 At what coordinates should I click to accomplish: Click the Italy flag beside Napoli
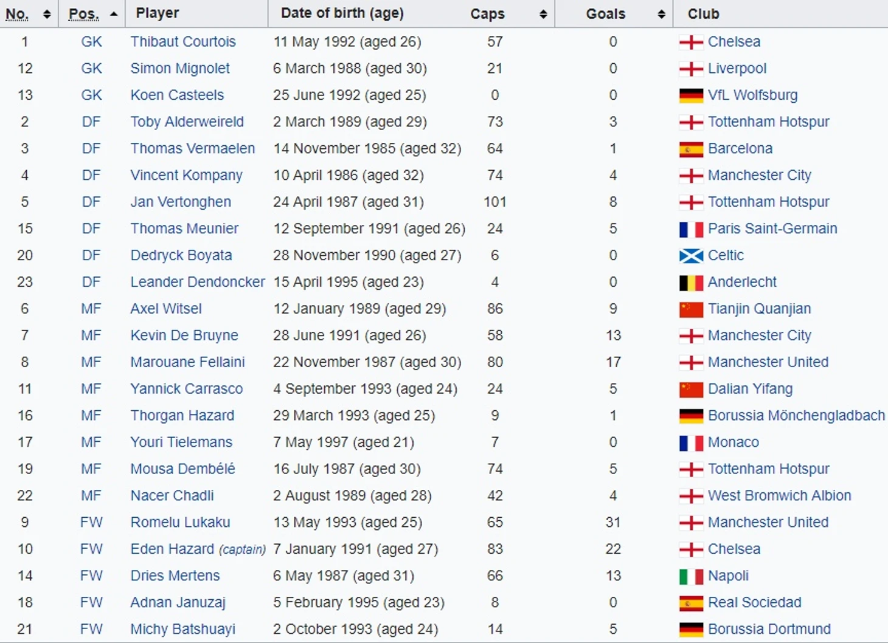691,576
